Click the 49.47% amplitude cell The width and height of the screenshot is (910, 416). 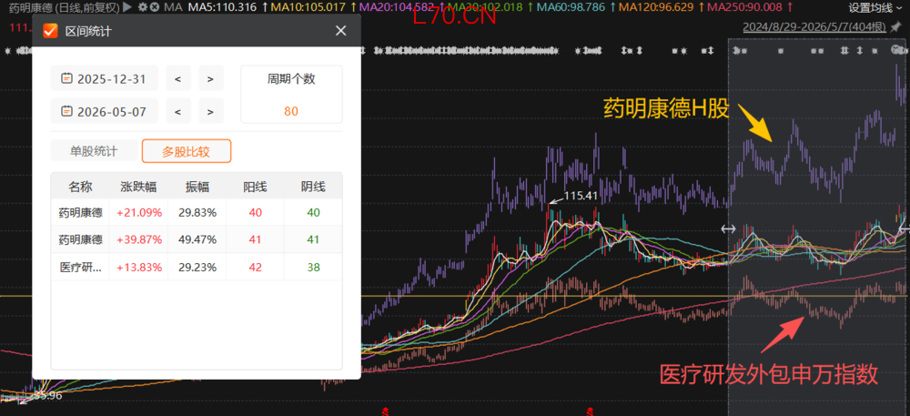click(x=197, y=239)
